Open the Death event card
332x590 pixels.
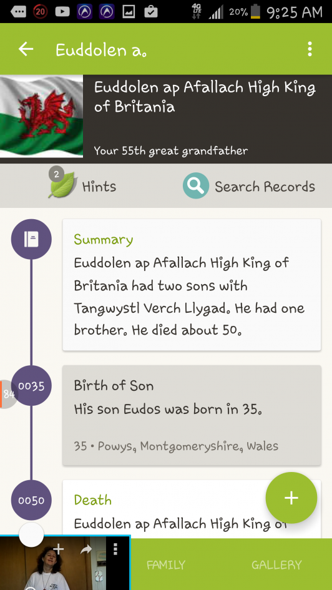(192, 509)
